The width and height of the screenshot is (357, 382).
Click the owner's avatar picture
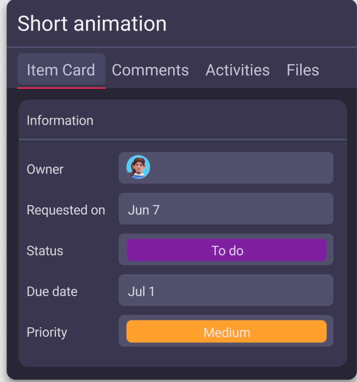pyautogui.click(x=138, y=167)
